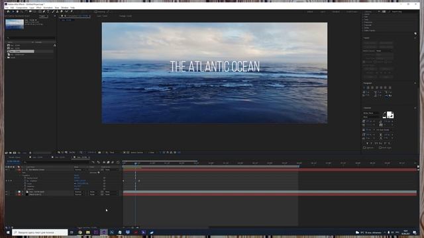Jump to previous Position keyframe arrow
Image resolution: width=424 pixels, height=238 pixels.
pos(6,180)
